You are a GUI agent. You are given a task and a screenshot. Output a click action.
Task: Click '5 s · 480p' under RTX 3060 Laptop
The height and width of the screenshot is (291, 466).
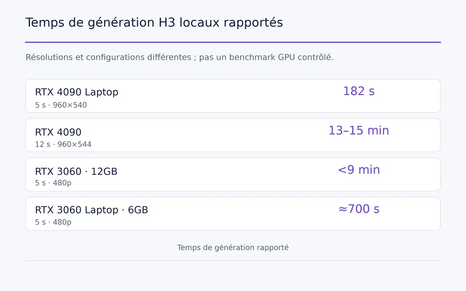53,222
